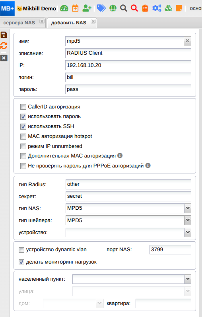Click the описание field with RADIUS Client
This screenshot has height=317, width=202.
[128, 53]
